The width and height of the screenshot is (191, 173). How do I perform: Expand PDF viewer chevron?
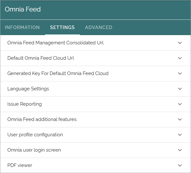coord(180,165)
